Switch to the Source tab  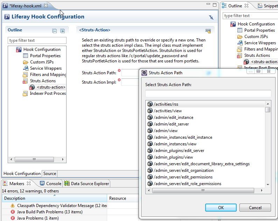50,174
